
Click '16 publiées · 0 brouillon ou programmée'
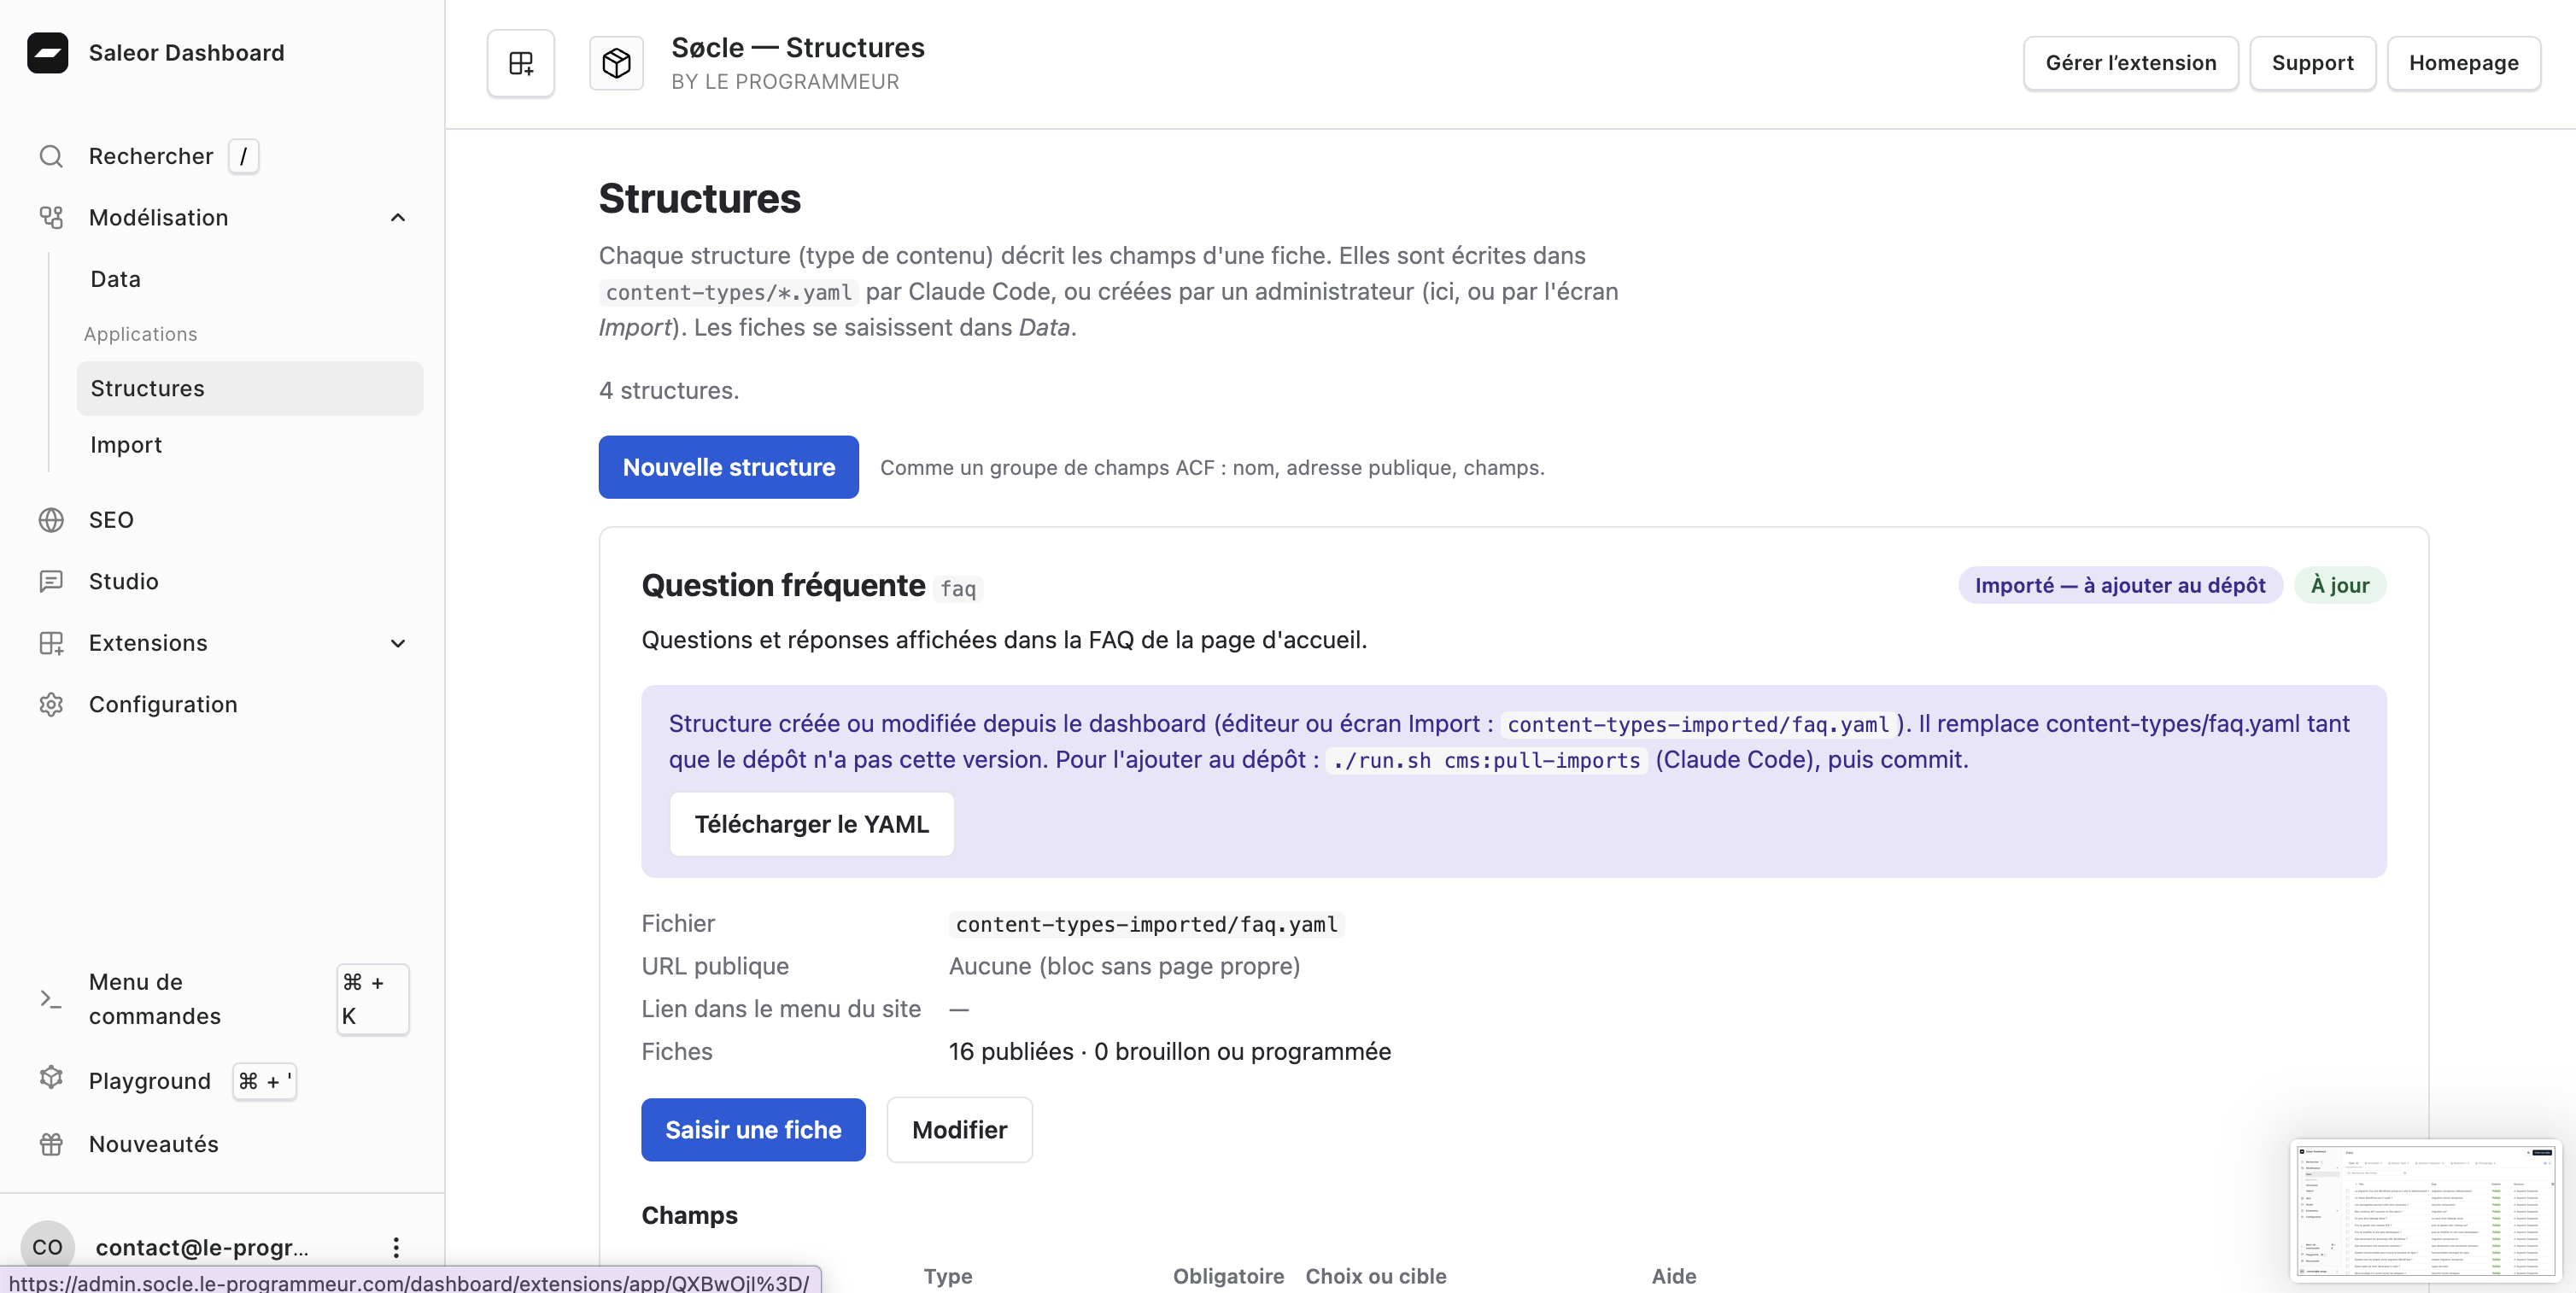click(x=1169, y=1051)
